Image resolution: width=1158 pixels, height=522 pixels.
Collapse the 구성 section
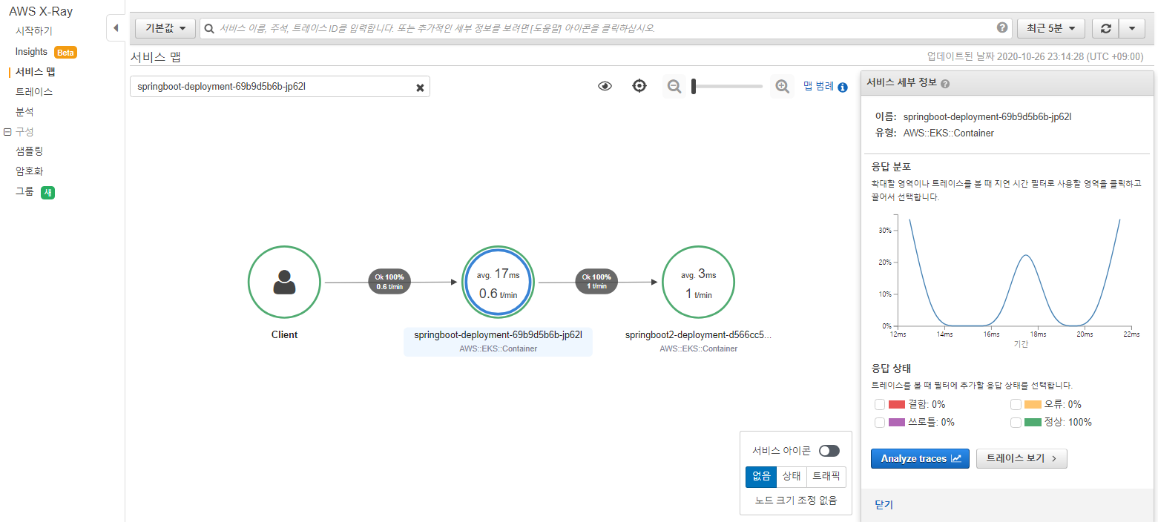pyautogui.click(x=7, y=132)
